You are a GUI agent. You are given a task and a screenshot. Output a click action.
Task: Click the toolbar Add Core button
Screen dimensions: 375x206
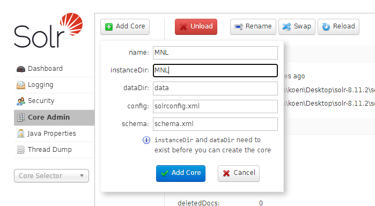(125, 27)
